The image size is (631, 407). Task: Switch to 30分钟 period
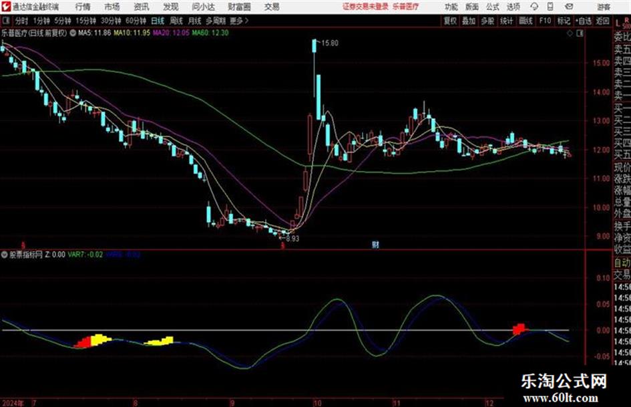tap(111, 21)
